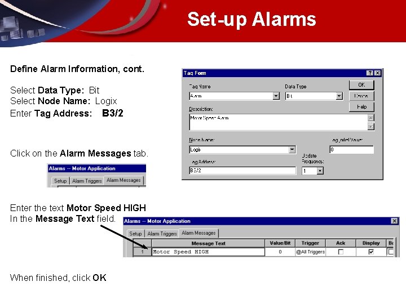Click the Message Text cell 'Motor Speed HIGH'
This screenshot has width=406, height=304.
(208, 252)
